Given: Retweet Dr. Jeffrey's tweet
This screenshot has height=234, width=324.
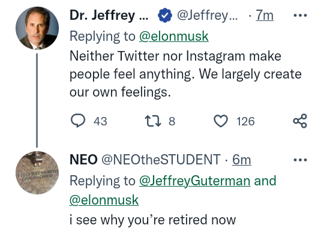Looking at the screenshot, I should point(153,121).
